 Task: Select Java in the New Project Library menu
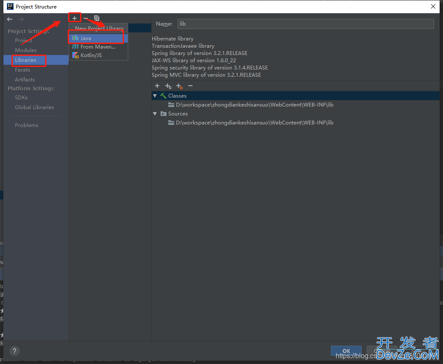click(98, 38)
